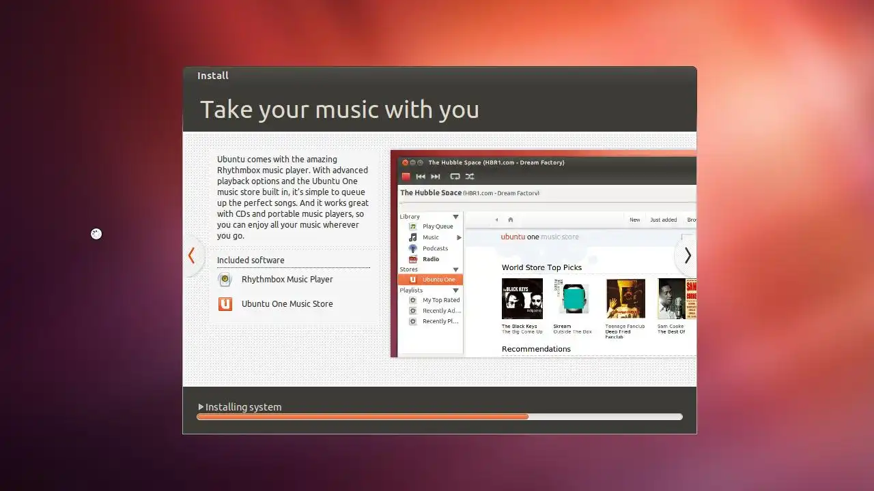
Task: Open the Skream album cover
Action: click(571, 299)
